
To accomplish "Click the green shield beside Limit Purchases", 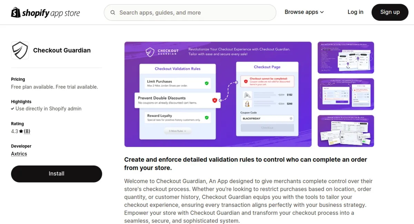I will pyautogui.click(x=207, y=83).
